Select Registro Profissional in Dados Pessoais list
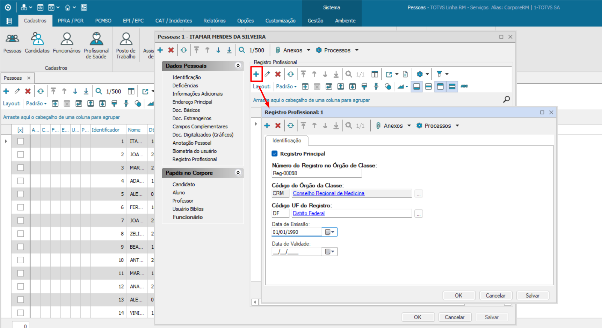Viewport: 602px width, 328px height. [x=194, y=159]
